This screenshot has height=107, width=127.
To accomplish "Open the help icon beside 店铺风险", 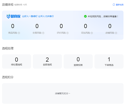I will [x=116, y=33].
